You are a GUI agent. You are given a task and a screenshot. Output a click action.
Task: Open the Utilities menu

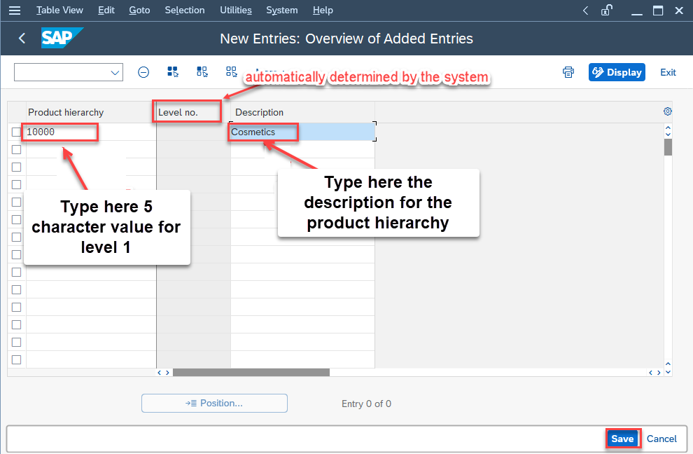tap(235, 10)
